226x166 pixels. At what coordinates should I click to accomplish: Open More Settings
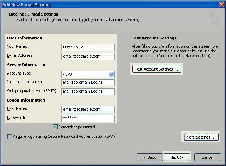pos(201,137)
